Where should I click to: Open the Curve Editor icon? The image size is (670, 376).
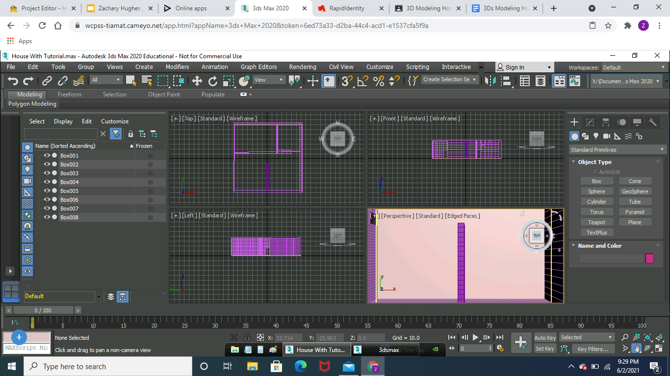click(574, 81)
